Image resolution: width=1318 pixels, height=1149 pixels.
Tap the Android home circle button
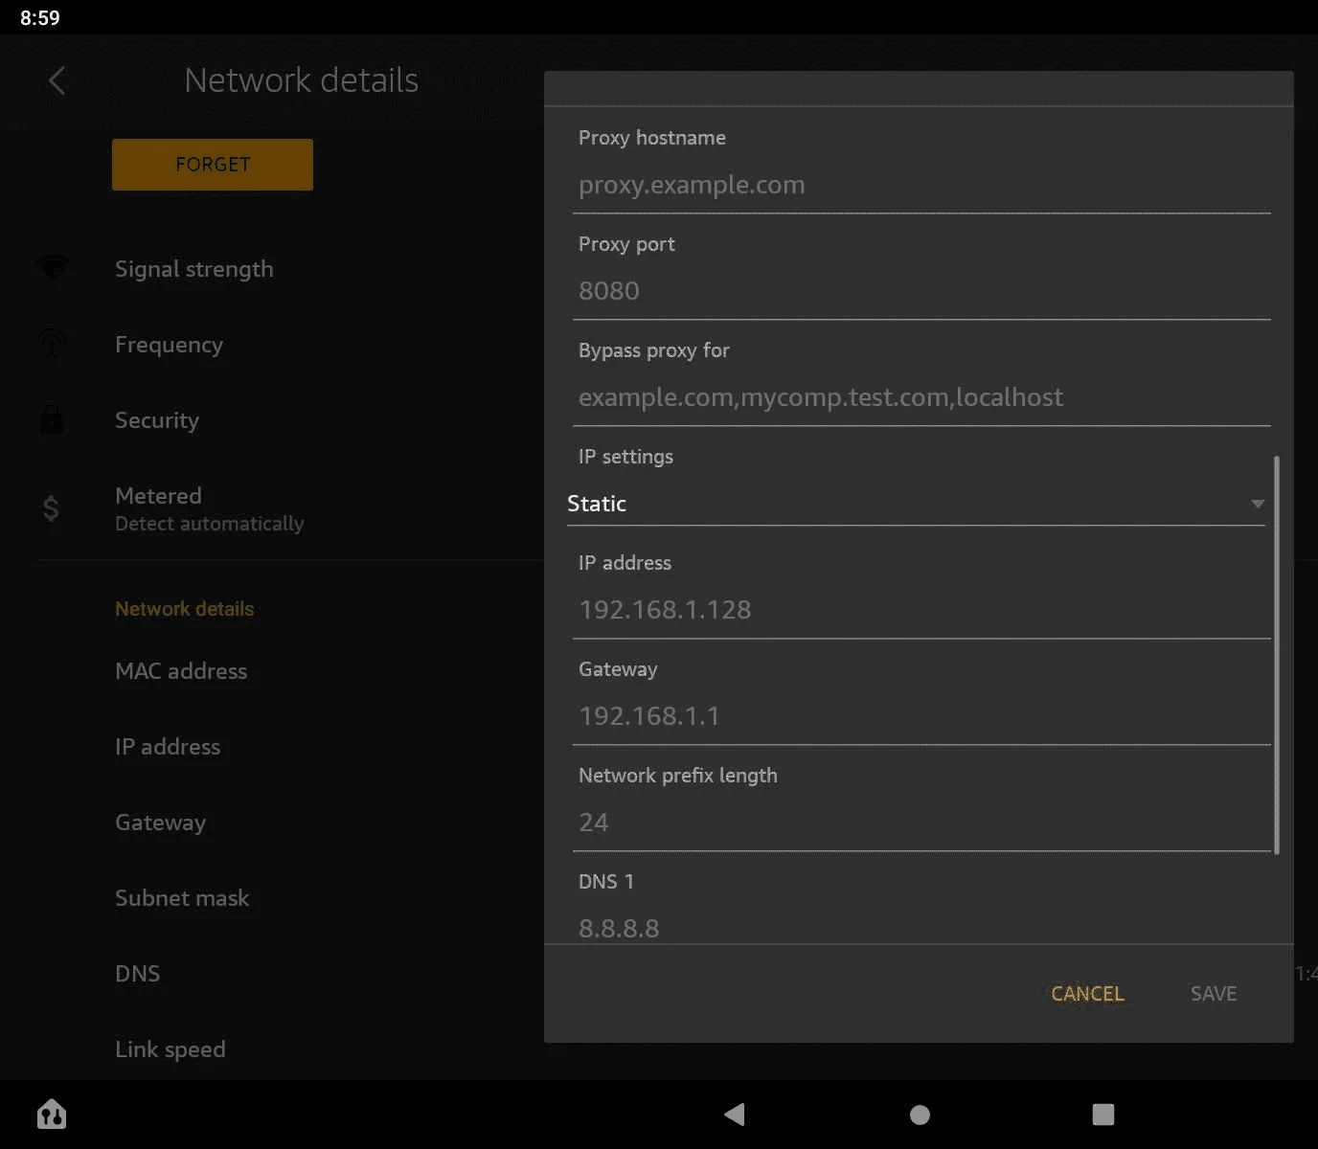pyautogui.click(x=920, y=1115)
